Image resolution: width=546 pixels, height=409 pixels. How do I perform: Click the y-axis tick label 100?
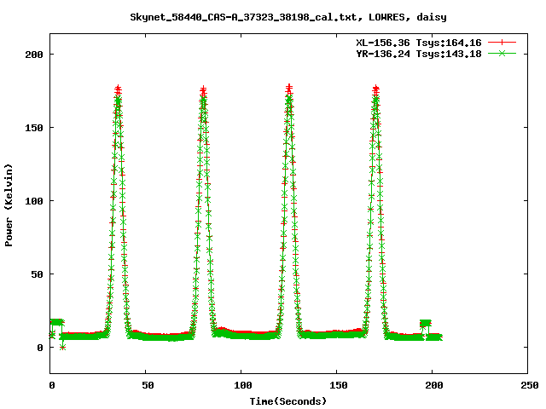(x=34, y=201)
